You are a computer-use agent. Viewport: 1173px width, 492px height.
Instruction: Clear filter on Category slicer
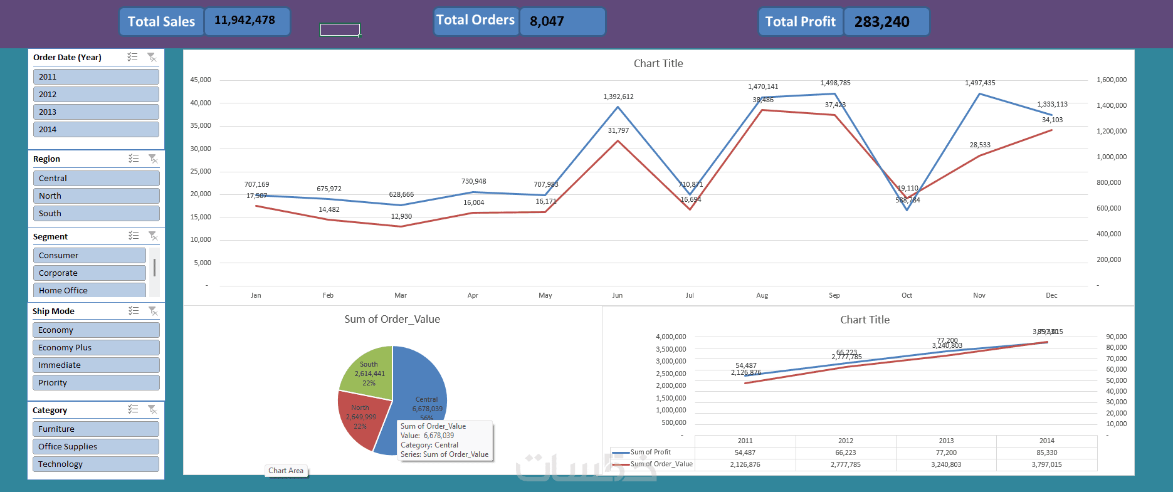[x=152, y=409]
